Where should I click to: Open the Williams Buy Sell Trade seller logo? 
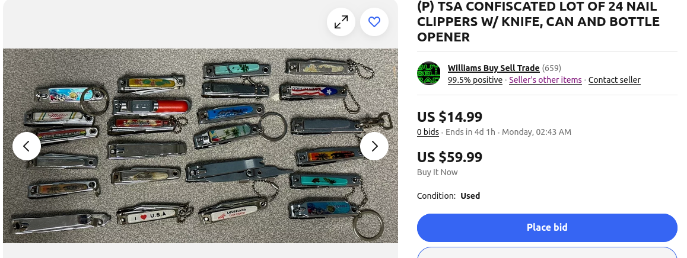click(x=428, y=73)
